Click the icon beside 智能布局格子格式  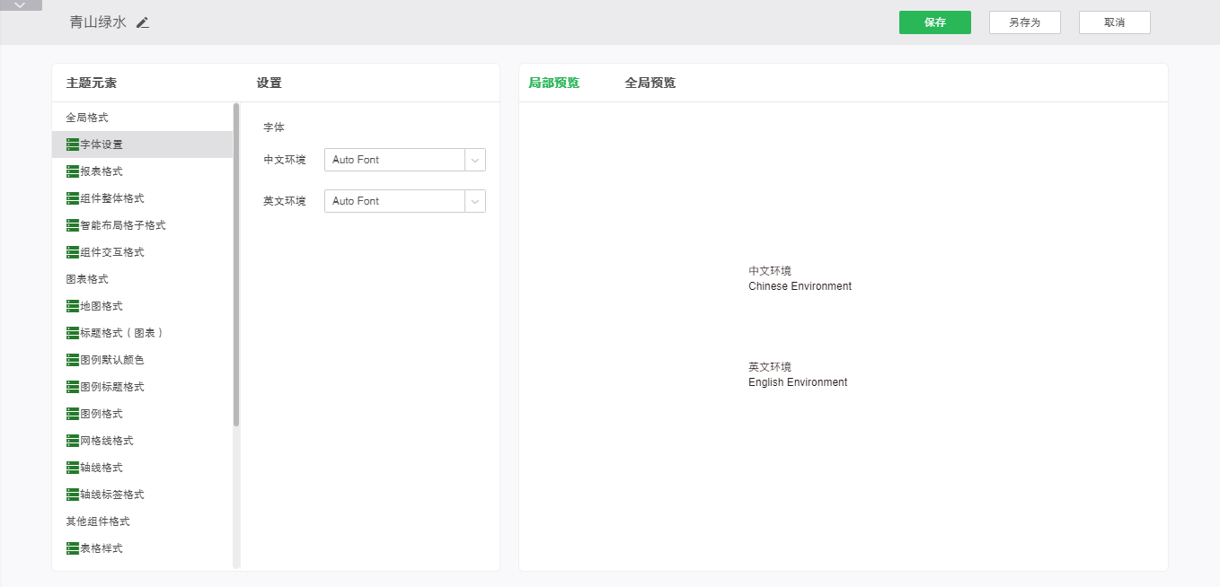point(73,225)
